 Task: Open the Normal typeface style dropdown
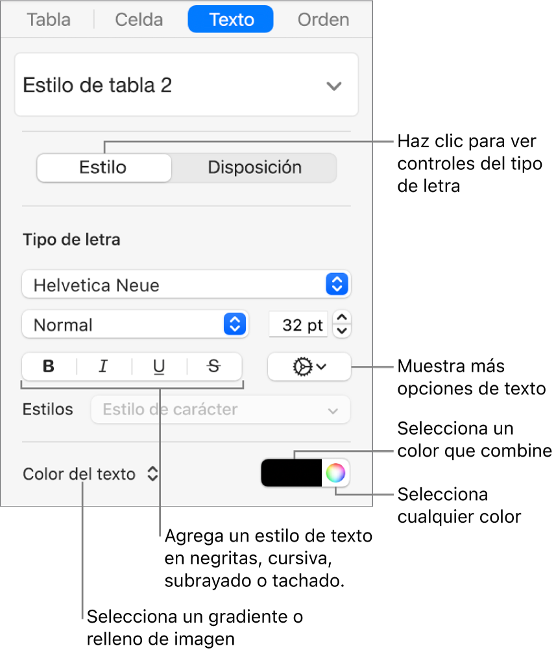click(x=135, y=325)
